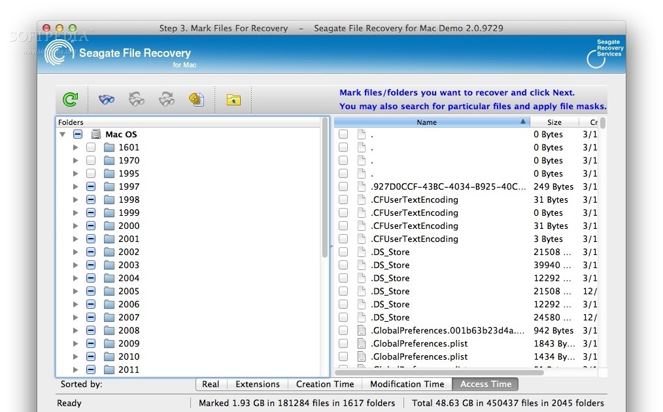Collapse the Mac OS tree node
Image resolution: width=663 pixels, height=412 pixels.
tap(63, 134)
